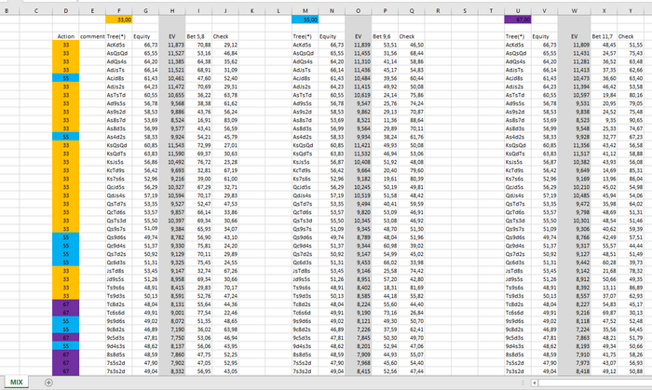The width and height of the screenshot is (652, 390).
Task: Select JsTd8s cell in column U
Action: (518, 271)
